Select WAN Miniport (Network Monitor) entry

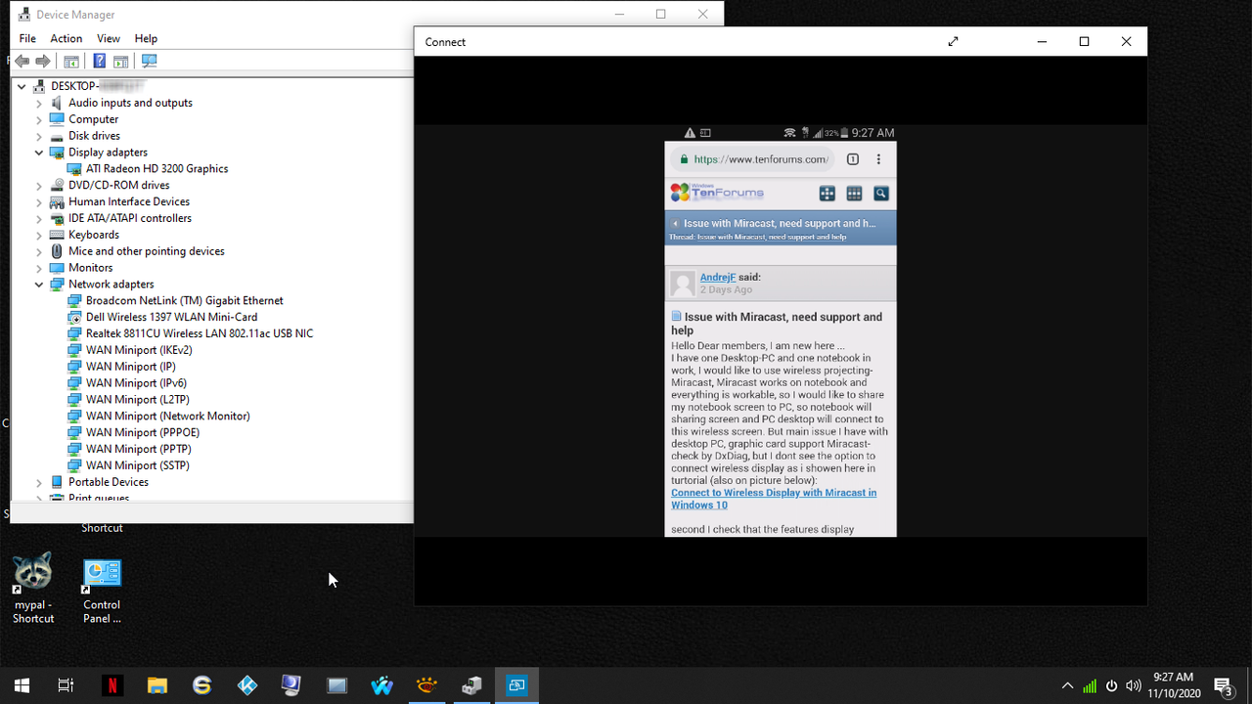click(x=167, y=416)
